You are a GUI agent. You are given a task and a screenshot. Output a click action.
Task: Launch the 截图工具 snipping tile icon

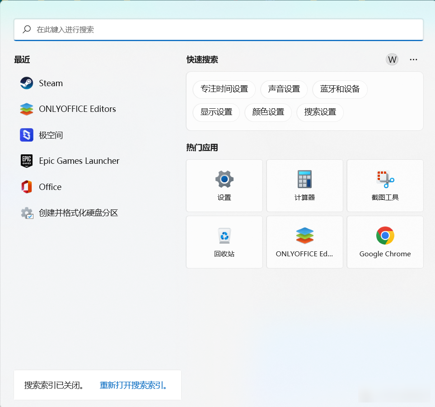pyautogui.click(x=385, y=179)
